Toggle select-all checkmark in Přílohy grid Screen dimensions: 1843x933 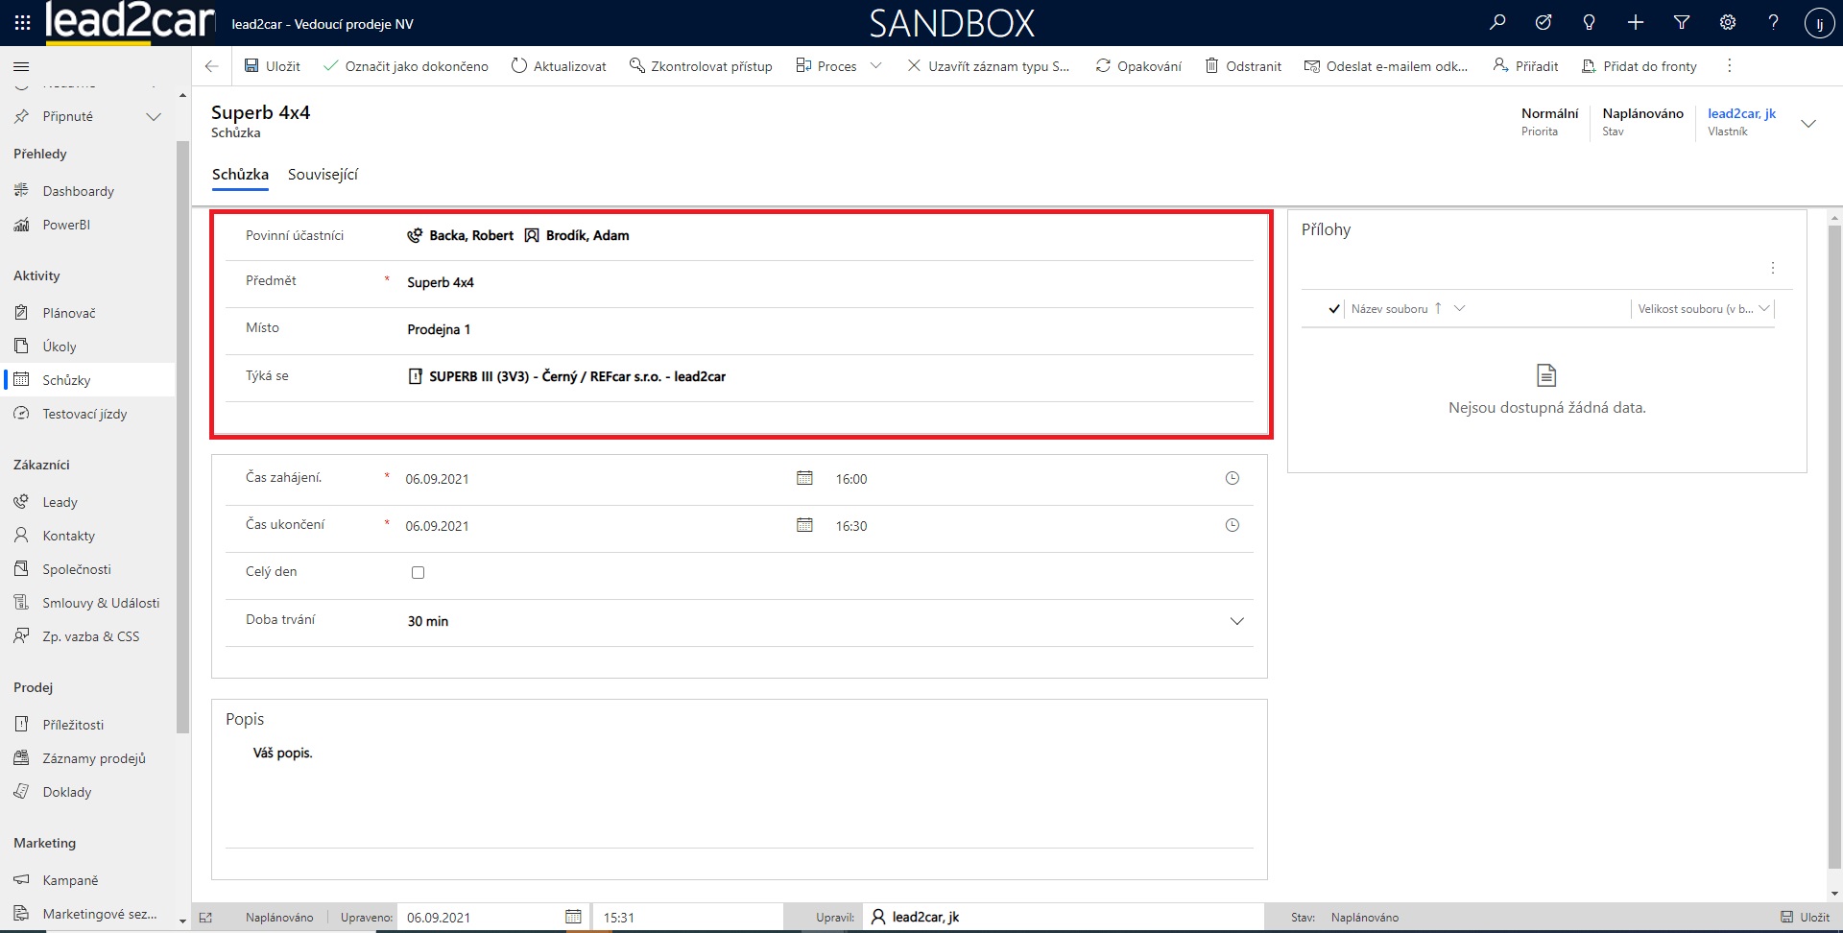[x=1333, y=309]
